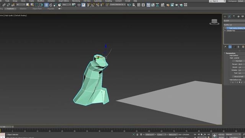The width and height of the screenshot is (245, 138).
Task: Open the Rendered Frame Window
Action: click(172, 5)
